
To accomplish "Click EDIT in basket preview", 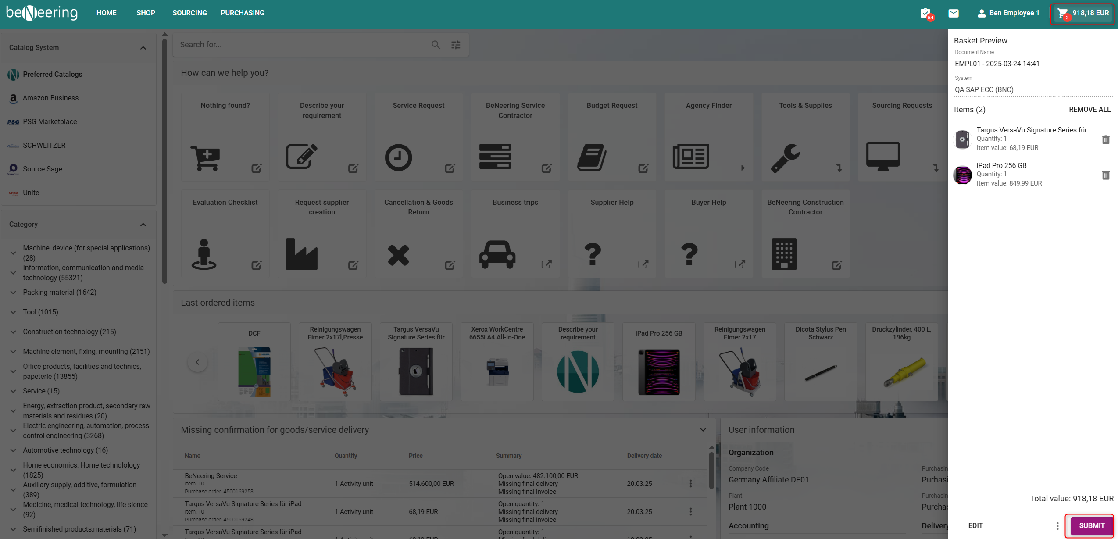I will (975, 525).
